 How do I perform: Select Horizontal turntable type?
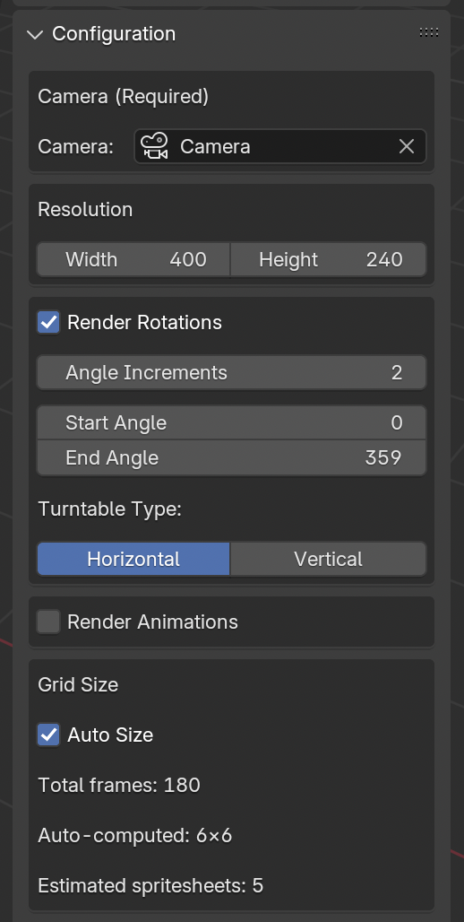(x=133, y=559)
